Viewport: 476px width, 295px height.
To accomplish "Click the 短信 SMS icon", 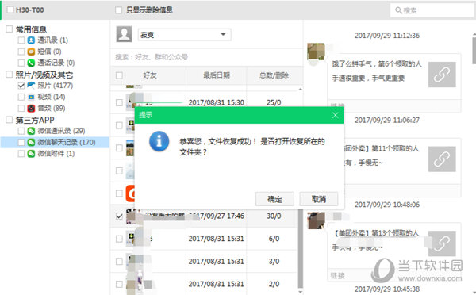I will tap(31, 52).
